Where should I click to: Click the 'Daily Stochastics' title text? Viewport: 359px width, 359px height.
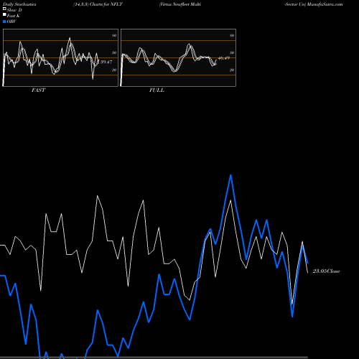pyautogui.click(x=19, y=4)
